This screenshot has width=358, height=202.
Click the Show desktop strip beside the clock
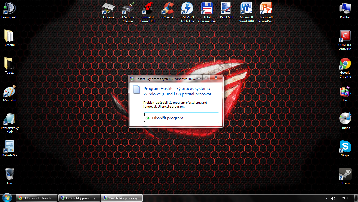pyautogui.click(x=356, y=198)
